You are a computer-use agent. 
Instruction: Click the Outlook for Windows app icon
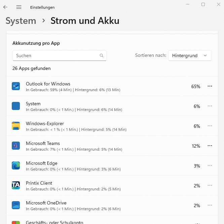tap(16, 86)
